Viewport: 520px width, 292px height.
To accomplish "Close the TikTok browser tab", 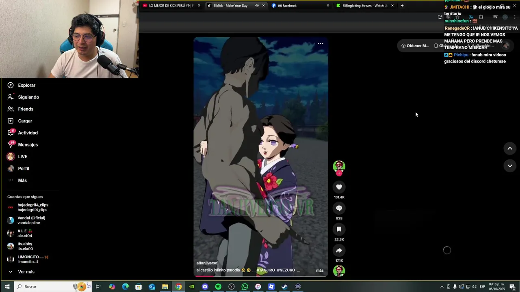I will [263, 6].
